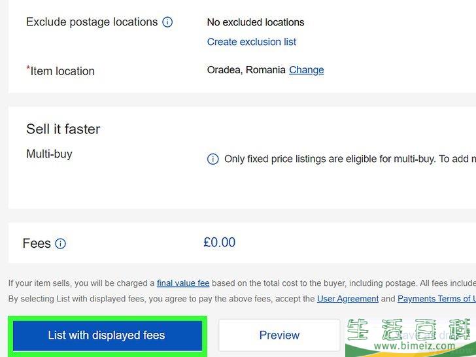
Task: Open the Payments Terms of Use link
Action: (x=437, y=299)
